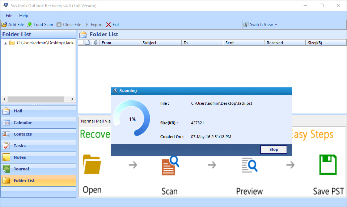Open the Switch View dropdown
347x207 pixels.
260,25
